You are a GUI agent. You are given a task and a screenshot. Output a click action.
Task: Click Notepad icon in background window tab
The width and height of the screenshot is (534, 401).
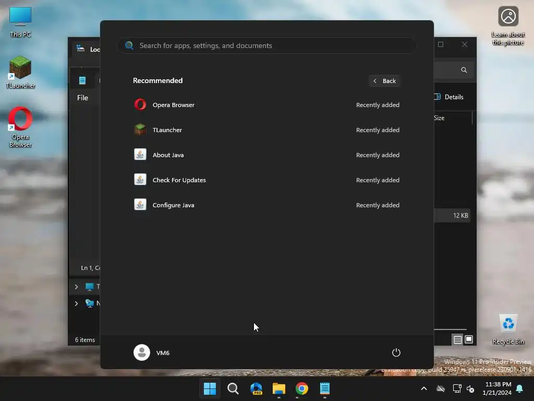(82, 80)
